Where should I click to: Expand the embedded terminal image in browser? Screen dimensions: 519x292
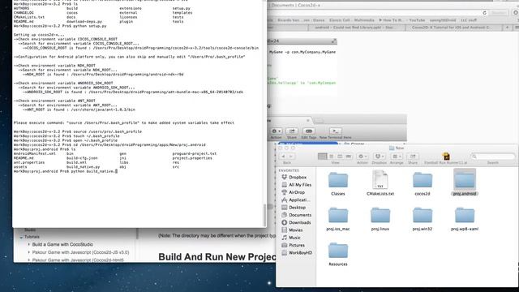[333, 41]
